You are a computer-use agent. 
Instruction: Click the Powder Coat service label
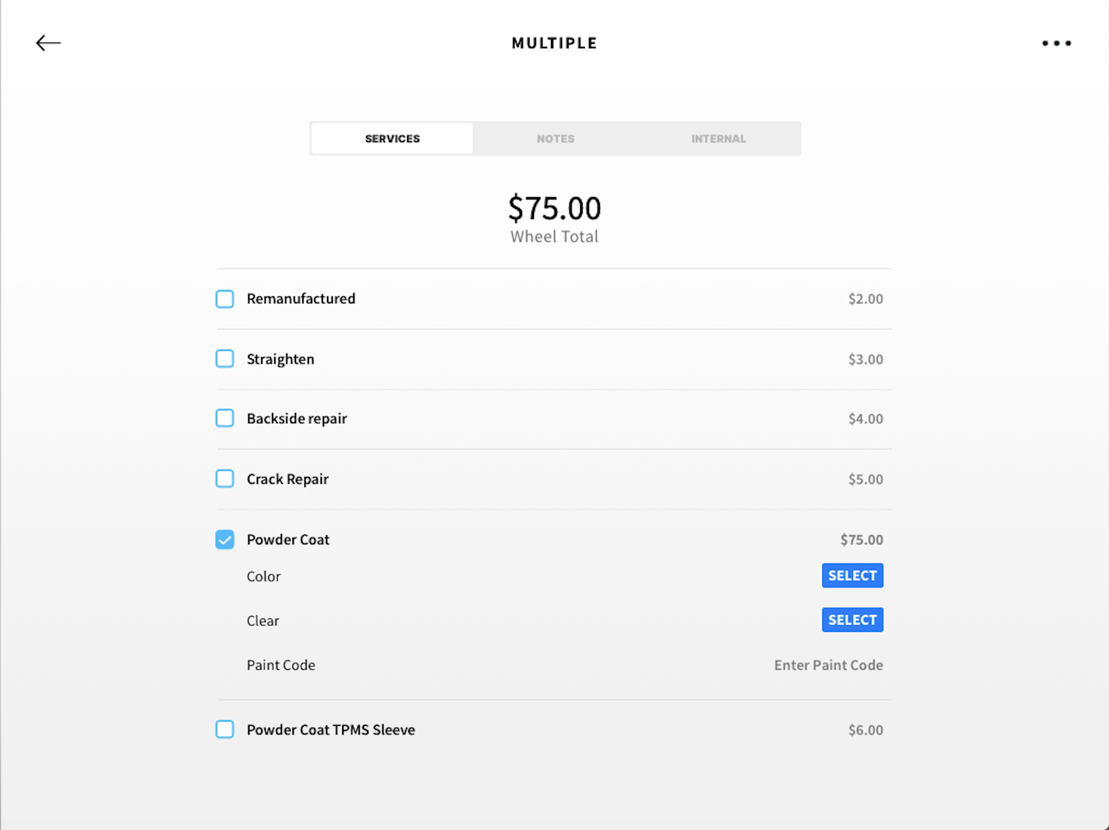(288, 539)
